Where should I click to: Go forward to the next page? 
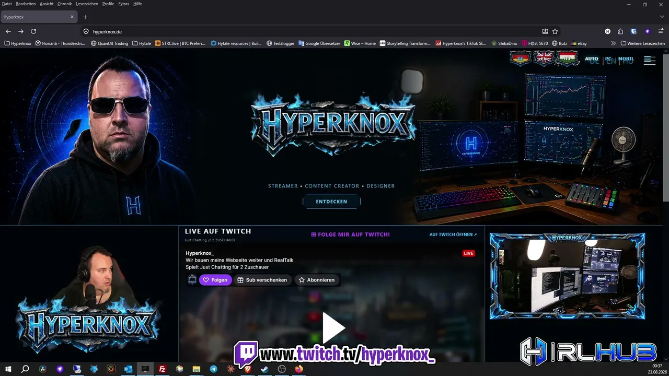21,31
